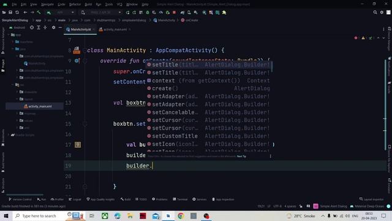
Task: Open the App Quality Insights tool window
Action: [100, 200]
